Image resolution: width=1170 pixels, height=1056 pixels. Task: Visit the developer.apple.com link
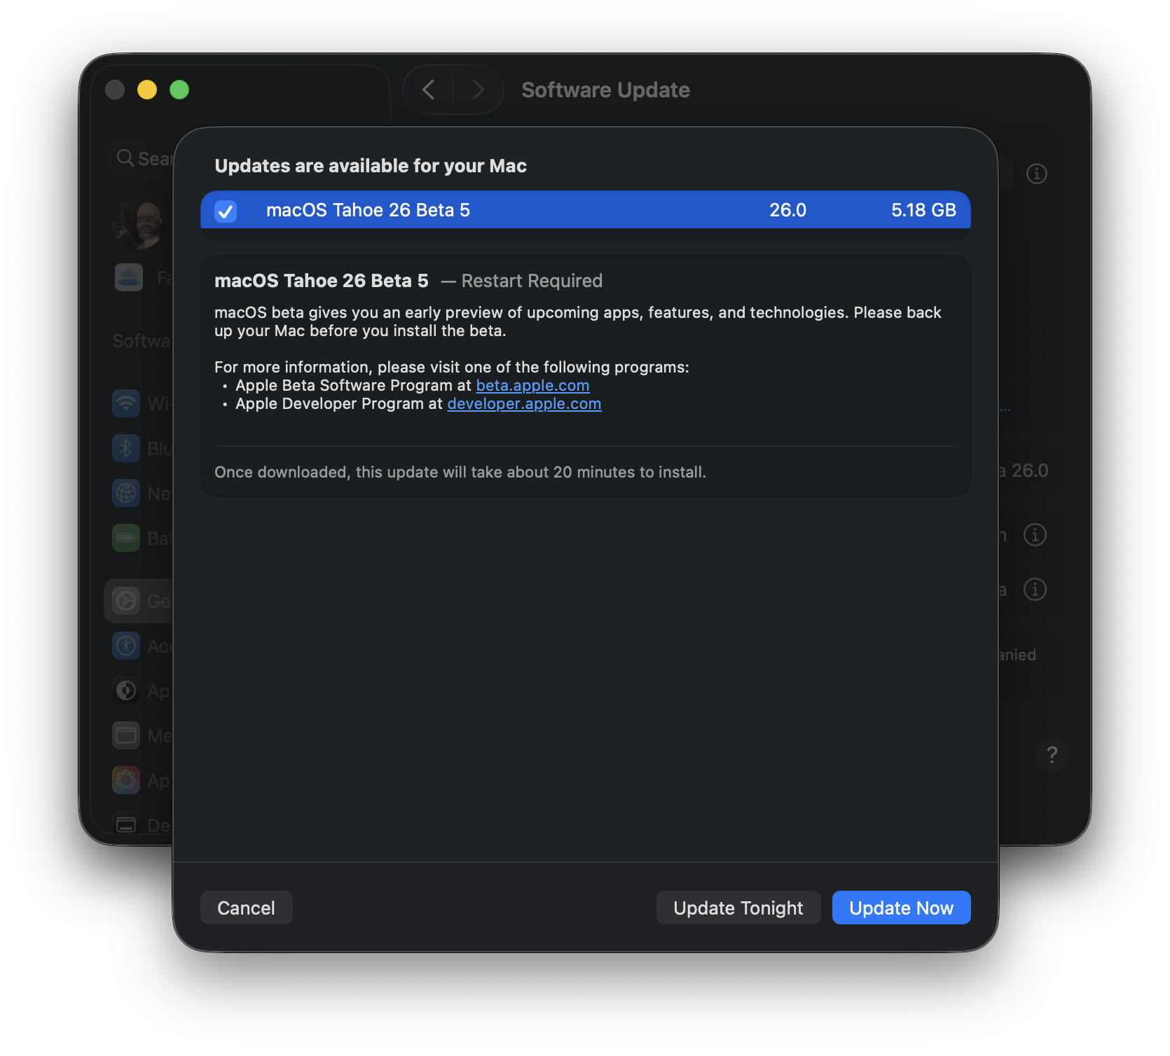click(x=524, y=404)
